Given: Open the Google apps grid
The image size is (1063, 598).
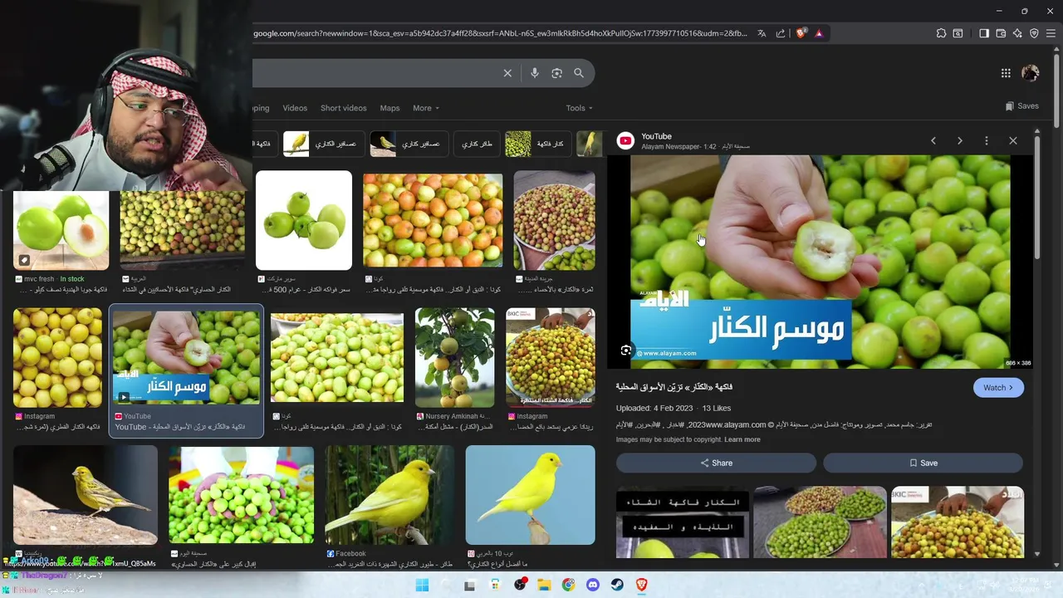Looking at the screenshot, I should click(1006, 73).
